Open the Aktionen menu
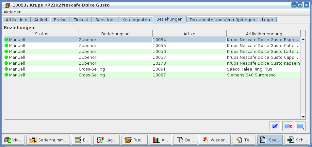Screen dimensions: 312x147 pos(12,12)
